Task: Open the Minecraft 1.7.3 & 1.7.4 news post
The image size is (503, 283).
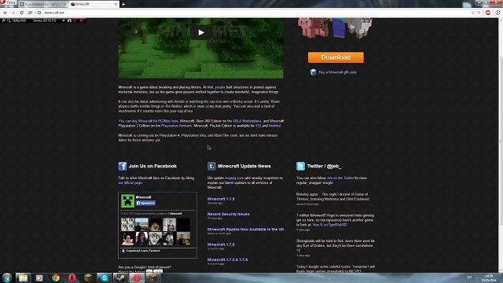Action: 227,259
